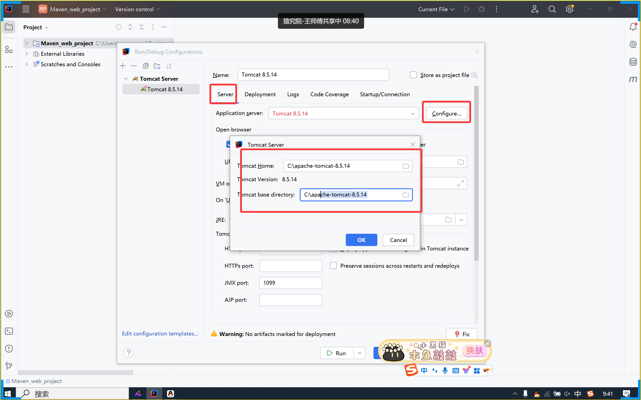Image resolution: width=641 pixels, height=400 pixels.
Task: Open the Version control dropdown
Action: [137, 9]
